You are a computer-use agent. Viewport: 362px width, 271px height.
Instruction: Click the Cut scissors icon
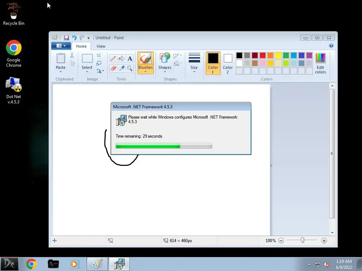pos(72,55)
